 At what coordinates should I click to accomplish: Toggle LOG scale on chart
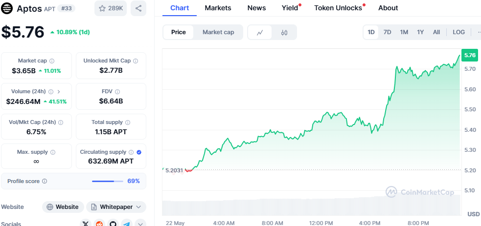[x=458, y=32]
